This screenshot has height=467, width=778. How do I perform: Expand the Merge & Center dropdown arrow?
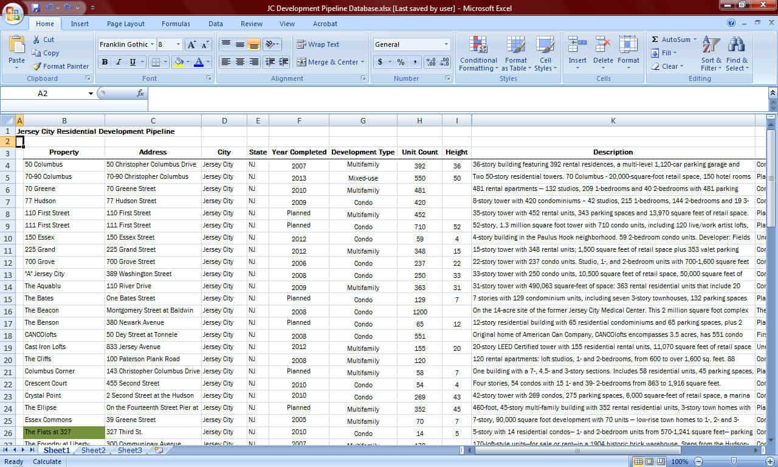(363, 62)
